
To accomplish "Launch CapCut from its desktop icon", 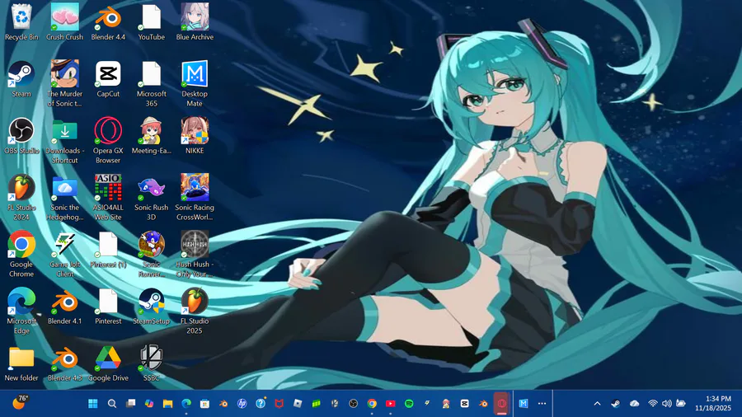I will click(108, 79).
